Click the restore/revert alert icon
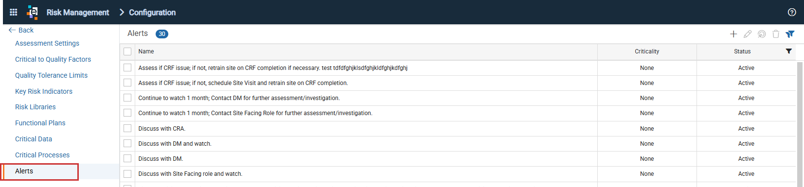 point(762,34)
